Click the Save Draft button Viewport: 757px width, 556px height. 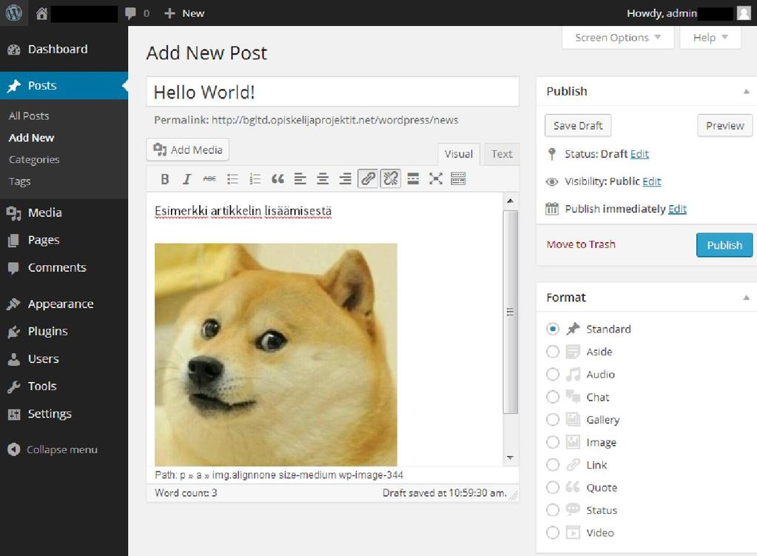[578, 126]
